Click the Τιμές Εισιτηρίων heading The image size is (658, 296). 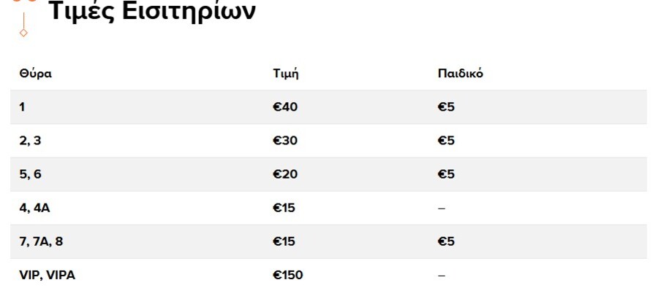[x=152, y=12]
